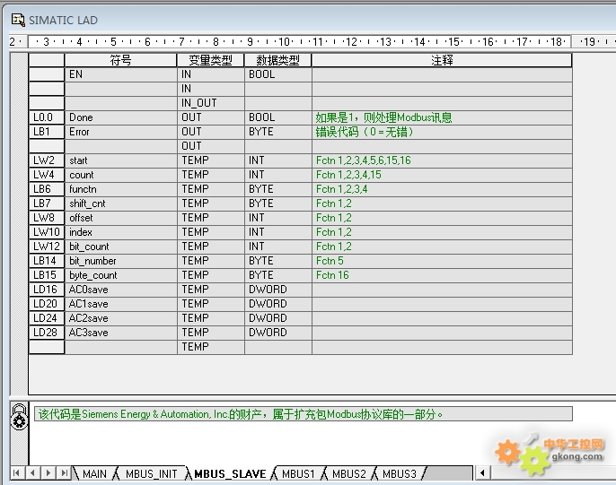Switch to the MBUS_INIT tab
616x485 pixels.
151,473
